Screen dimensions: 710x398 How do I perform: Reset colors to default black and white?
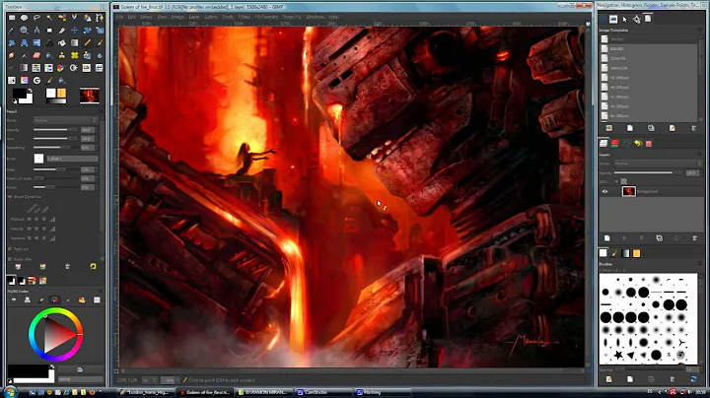pyautogui.click(x=15, y=101)
